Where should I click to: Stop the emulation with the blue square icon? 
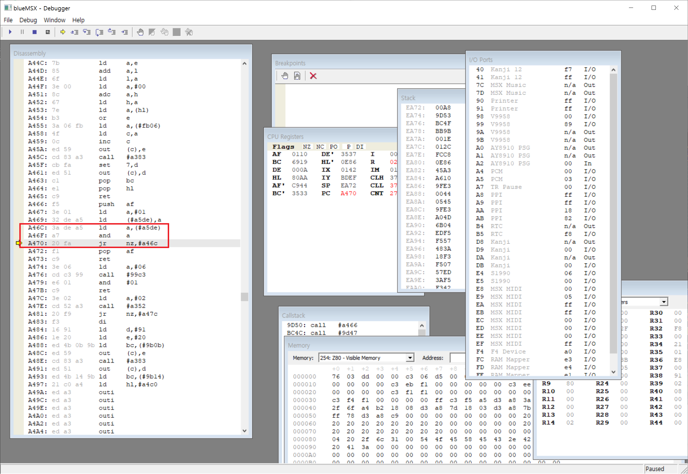34,32
